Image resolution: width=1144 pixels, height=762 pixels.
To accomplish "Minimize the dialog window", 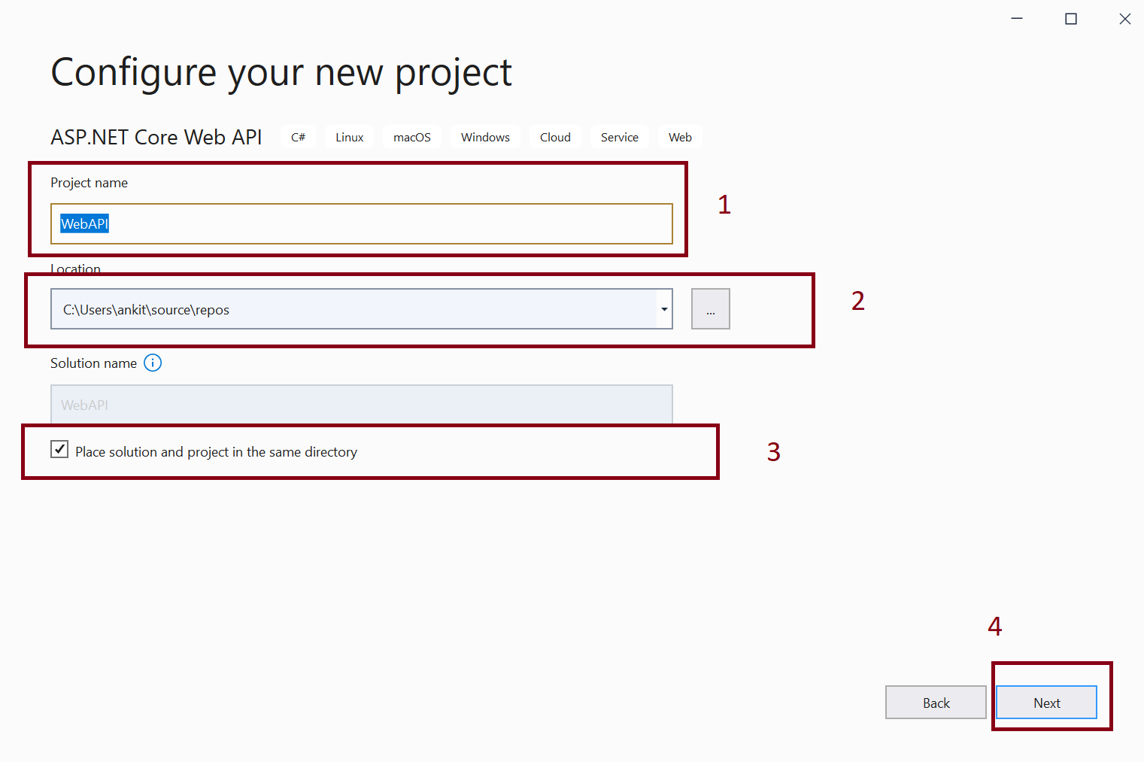I will coord(1017,19).
